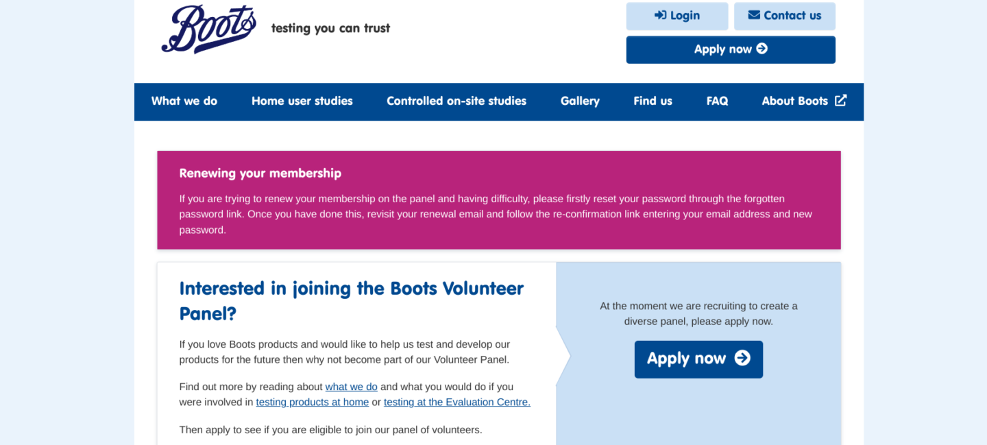Click the envelope icon in Contact us
Screen dimensions: 987x445
point(754,15)
